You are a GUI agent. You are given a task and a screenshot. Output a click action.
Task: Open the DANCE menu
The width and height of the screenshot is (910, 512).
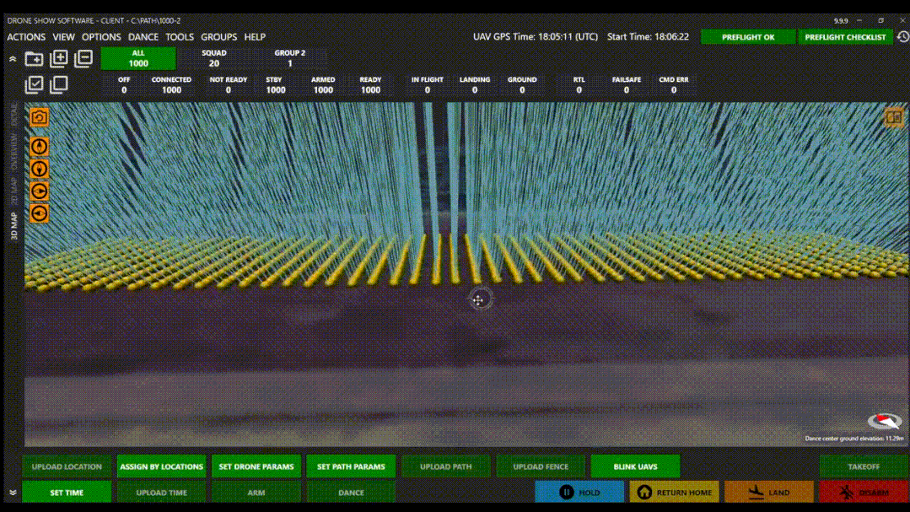143,37
